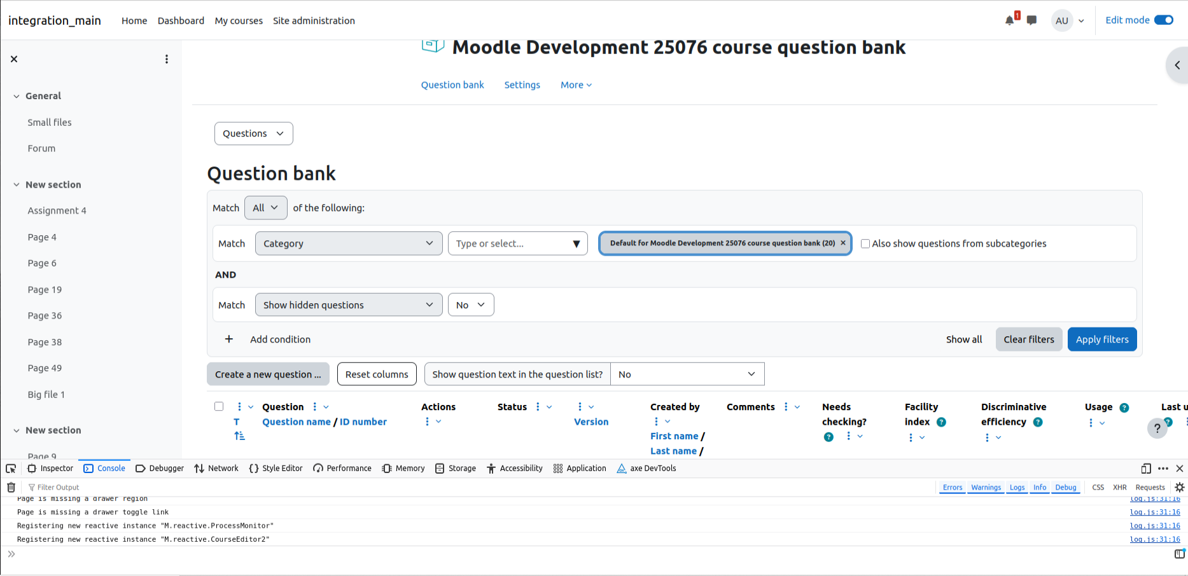Image resolution: width=1188 pixels, height=576 pixels.
Task: Switch to the devtools Network tab
Action: coord(216,469)
